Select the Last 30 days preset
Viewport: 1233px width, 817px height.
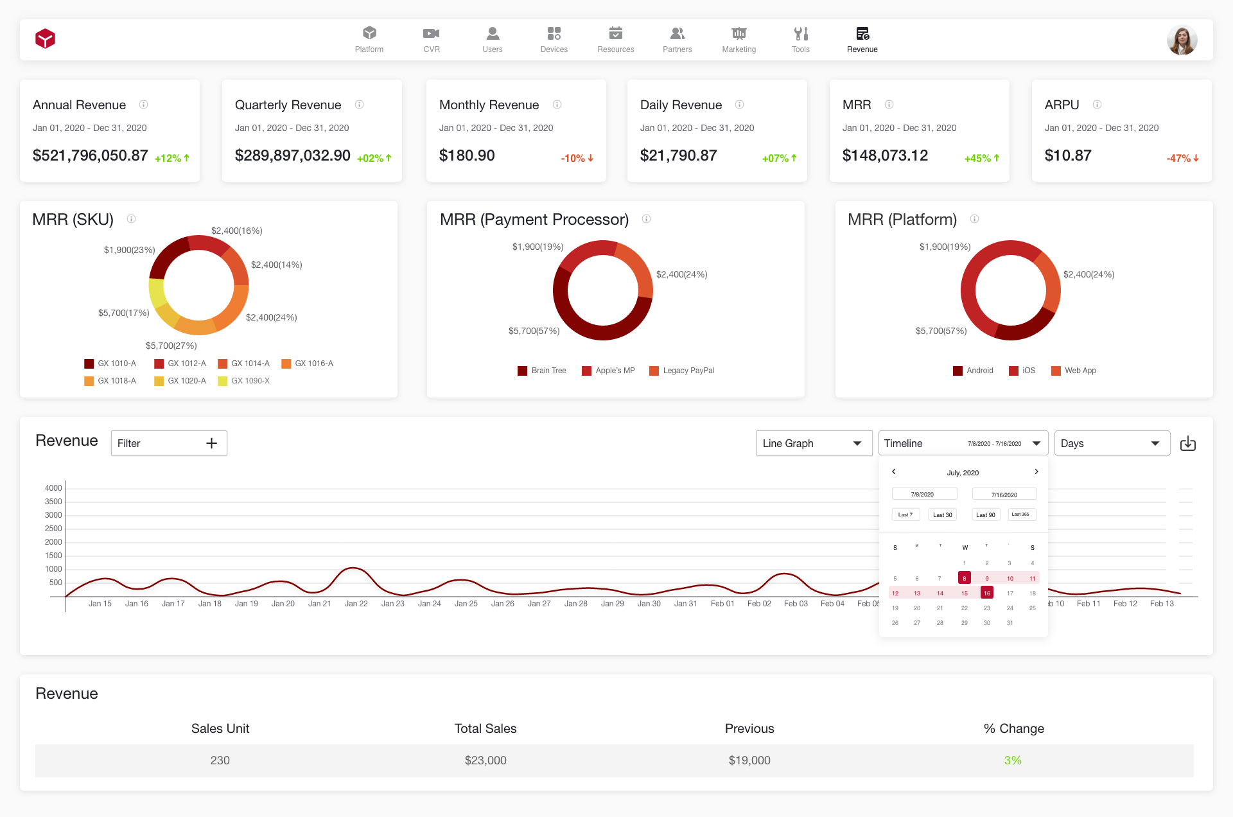point(942,514)
